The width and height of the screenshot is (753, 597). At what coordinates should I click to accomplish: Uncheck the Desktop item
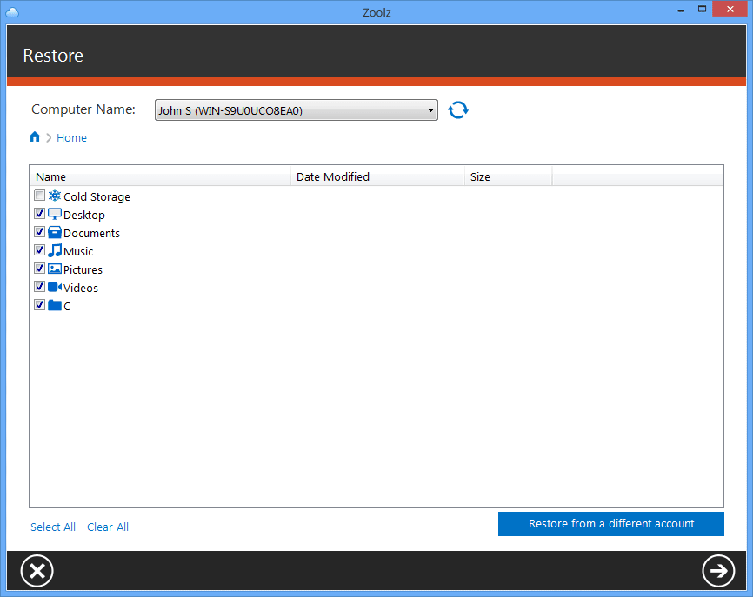click(39, 213)
